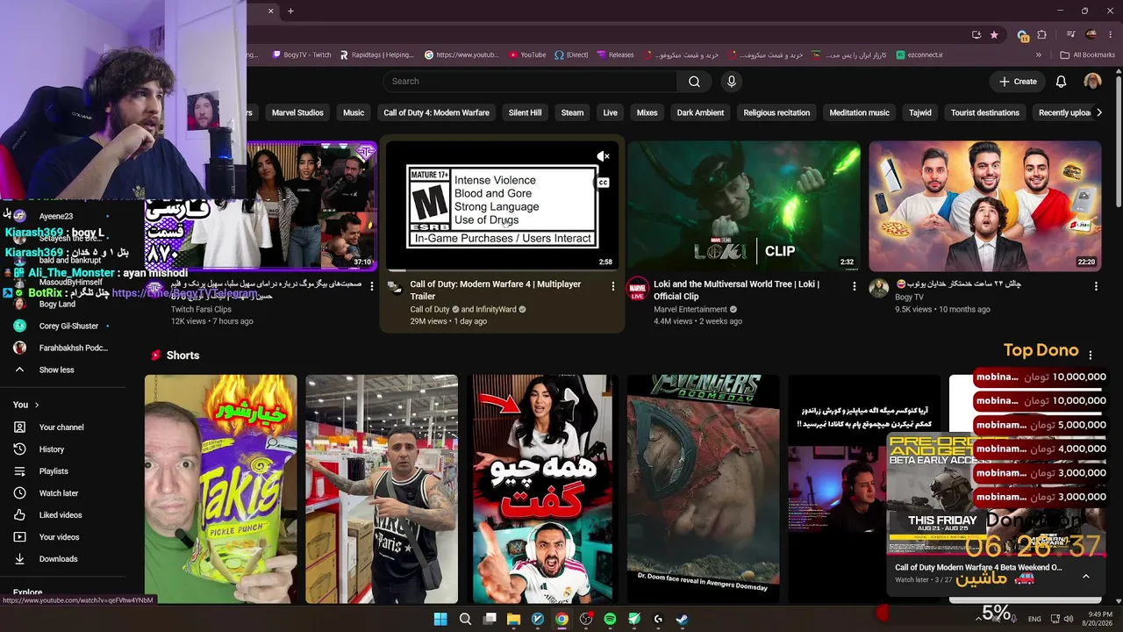Expand the You section chevron
Screen dimensions: 1123x632
tap(37, 405)
